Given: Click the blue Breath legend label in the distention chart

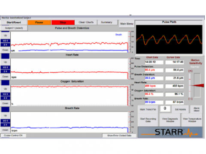Looking at the screenshot, I should [x=118, y=35].
